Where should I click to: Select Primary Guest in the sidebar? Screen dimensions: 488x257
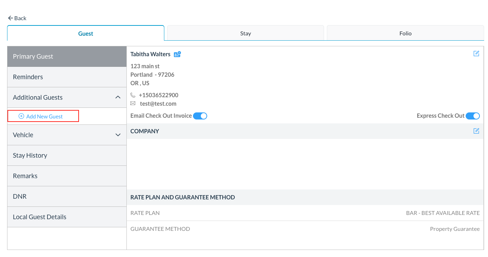[x=33, y=57]
